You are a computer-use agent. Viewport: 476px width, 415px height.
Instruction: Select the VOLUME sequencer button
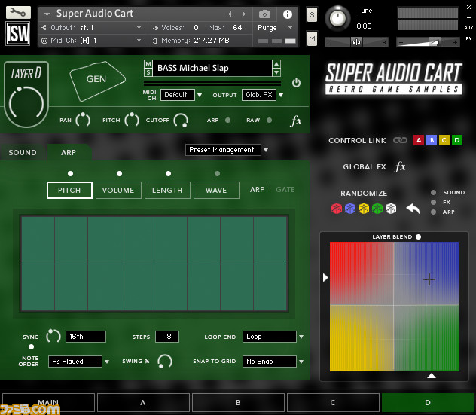(118, 191)
